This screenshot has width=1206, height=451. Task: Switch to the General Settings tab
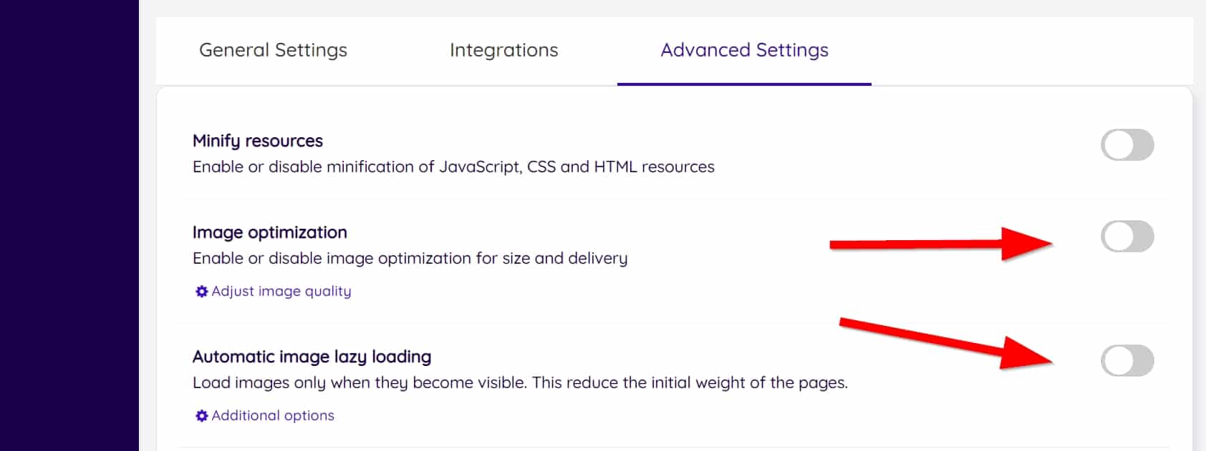273,50
